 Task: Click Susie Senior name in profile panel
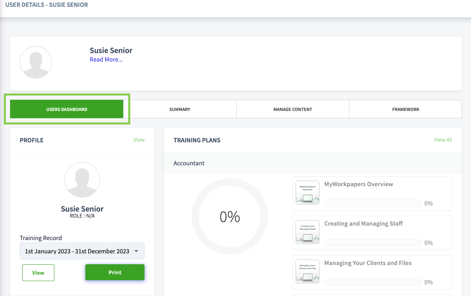tap(82, 209)
